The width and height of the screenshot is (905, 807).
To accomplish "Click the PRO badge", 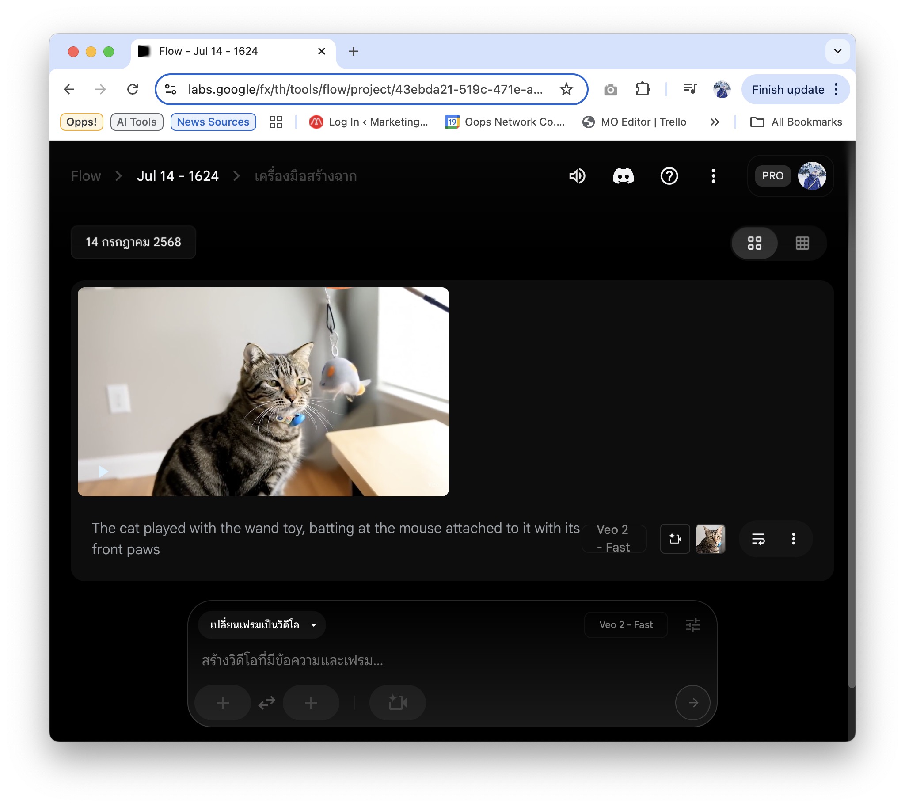I will click(772, 176).
